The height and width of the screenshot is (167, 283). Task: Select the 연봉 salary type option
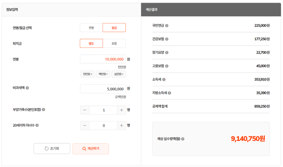[91, 28]
